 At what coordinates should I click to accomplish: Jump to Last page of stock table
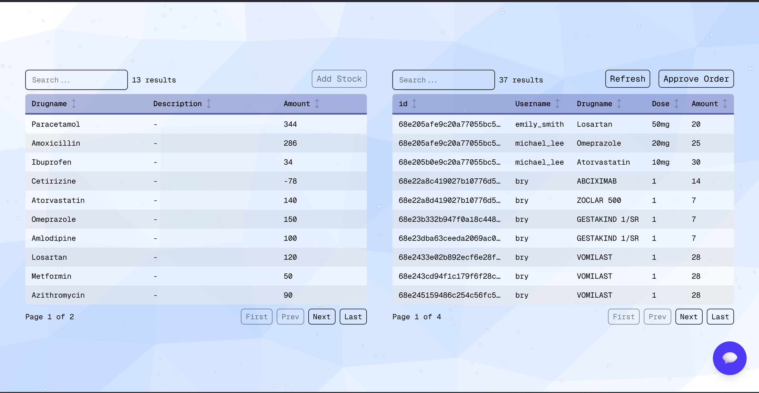pyautogui.click(x=353, y=317)
